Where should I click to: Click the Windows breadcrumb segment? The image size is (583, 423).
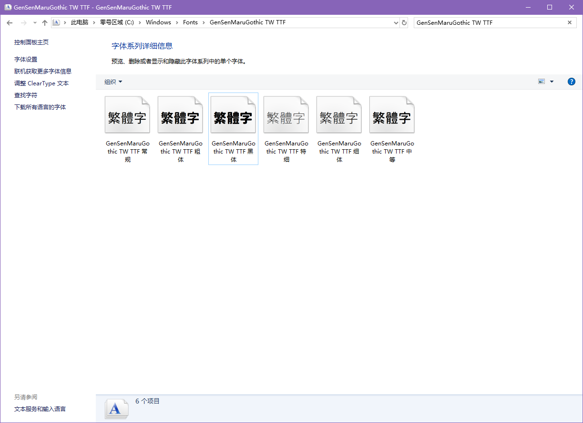pyautogui.click(x=158, y=22)
